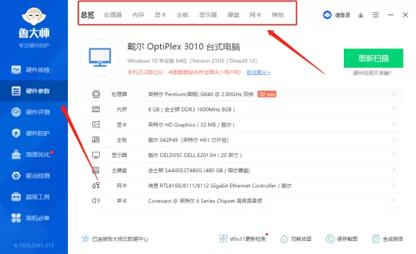
Task: Click the 主硬盘 label
Action: [119, 170]
